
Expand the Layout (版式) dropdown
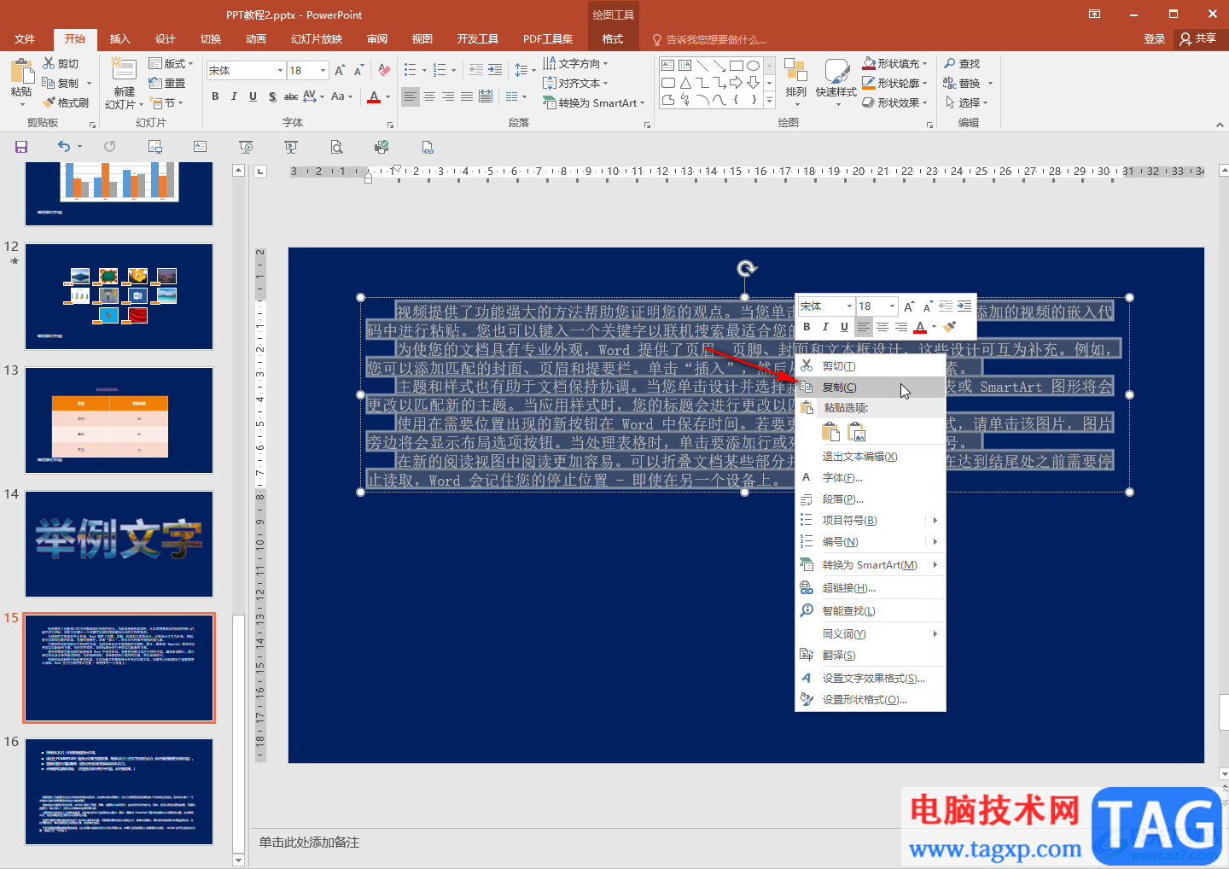click(171, 63)
